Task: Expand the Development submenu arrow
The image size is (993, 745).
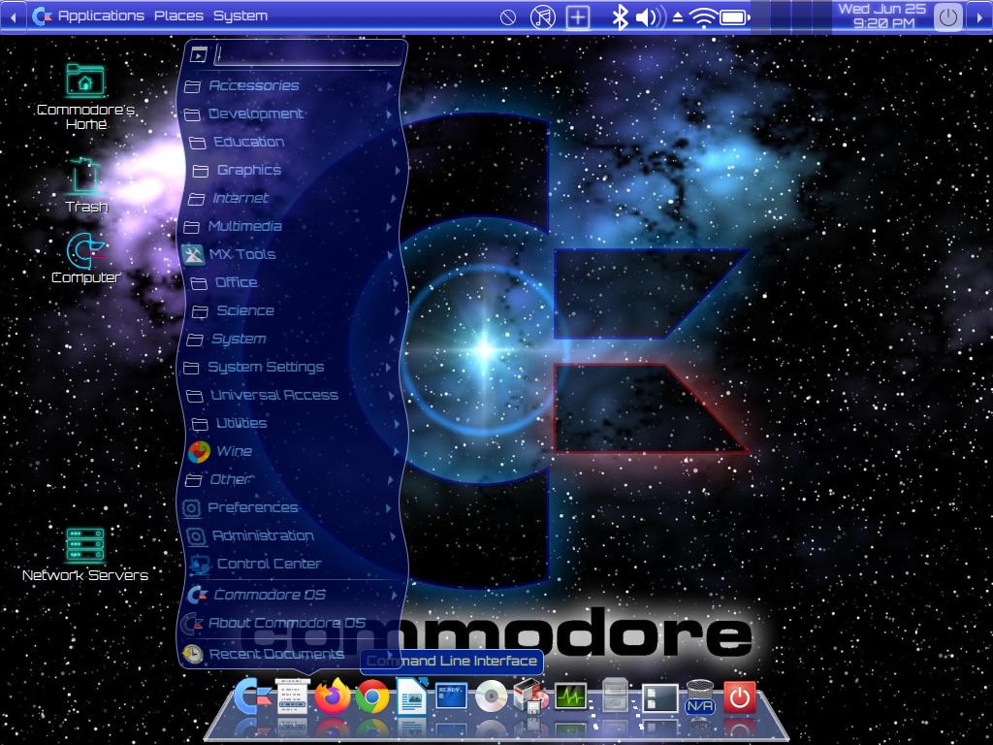Action: [x=390, y=114]
